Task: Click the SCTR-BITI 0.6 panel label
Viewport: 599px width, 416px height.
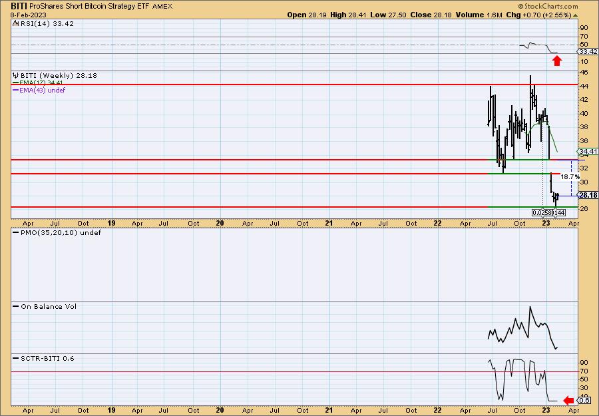Action: point(43,358)
